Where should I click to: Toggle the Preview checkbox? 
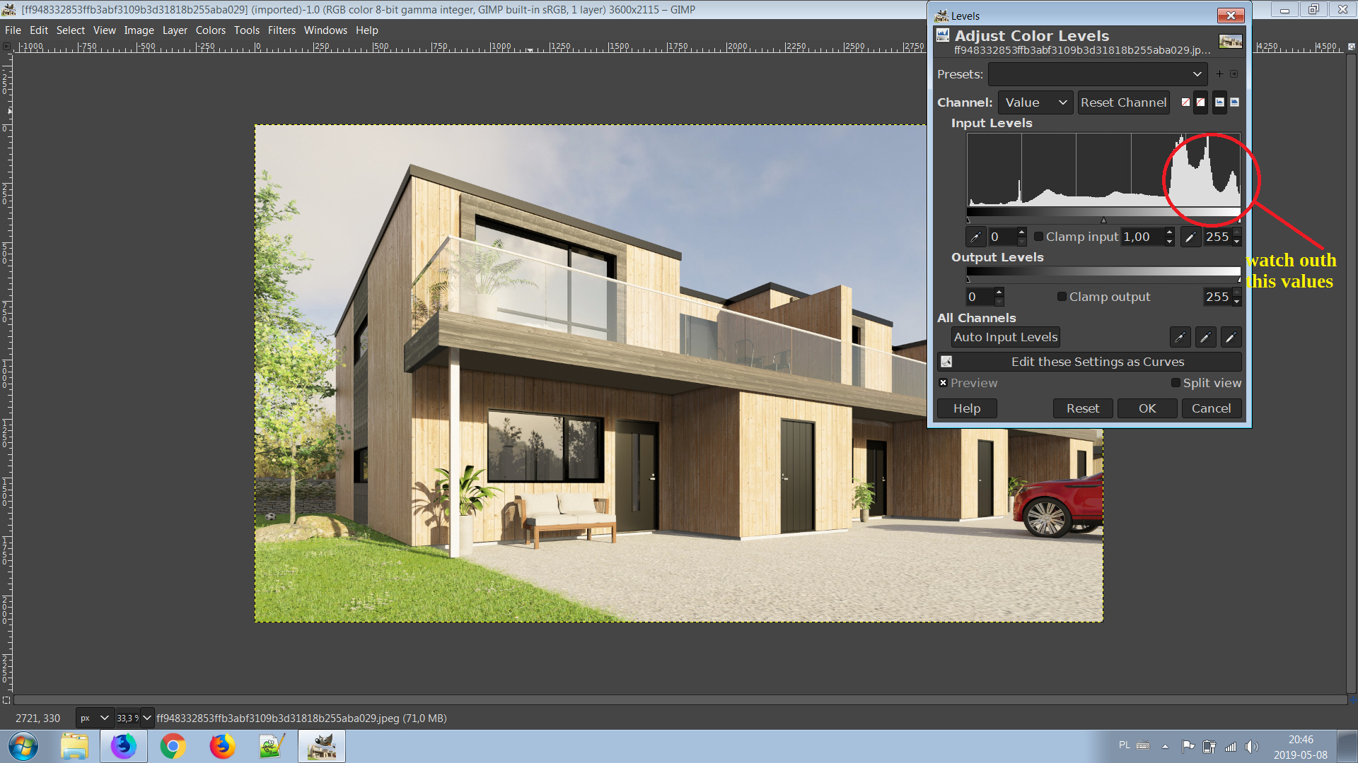[x=943, y=383]
